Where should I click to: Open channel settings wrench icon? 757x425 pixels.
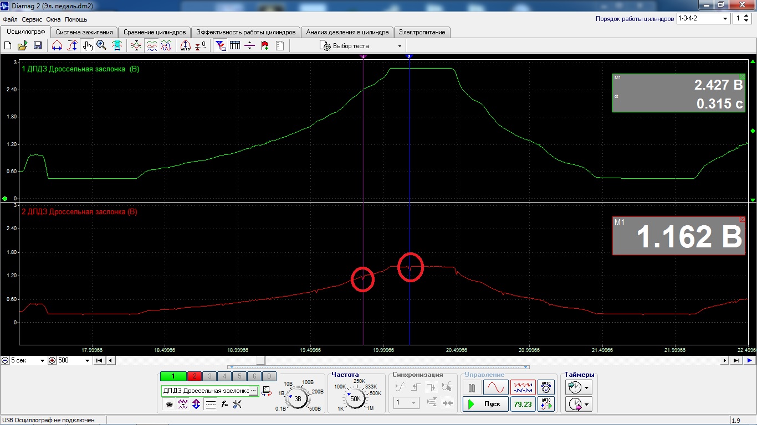tap(238, 405)
